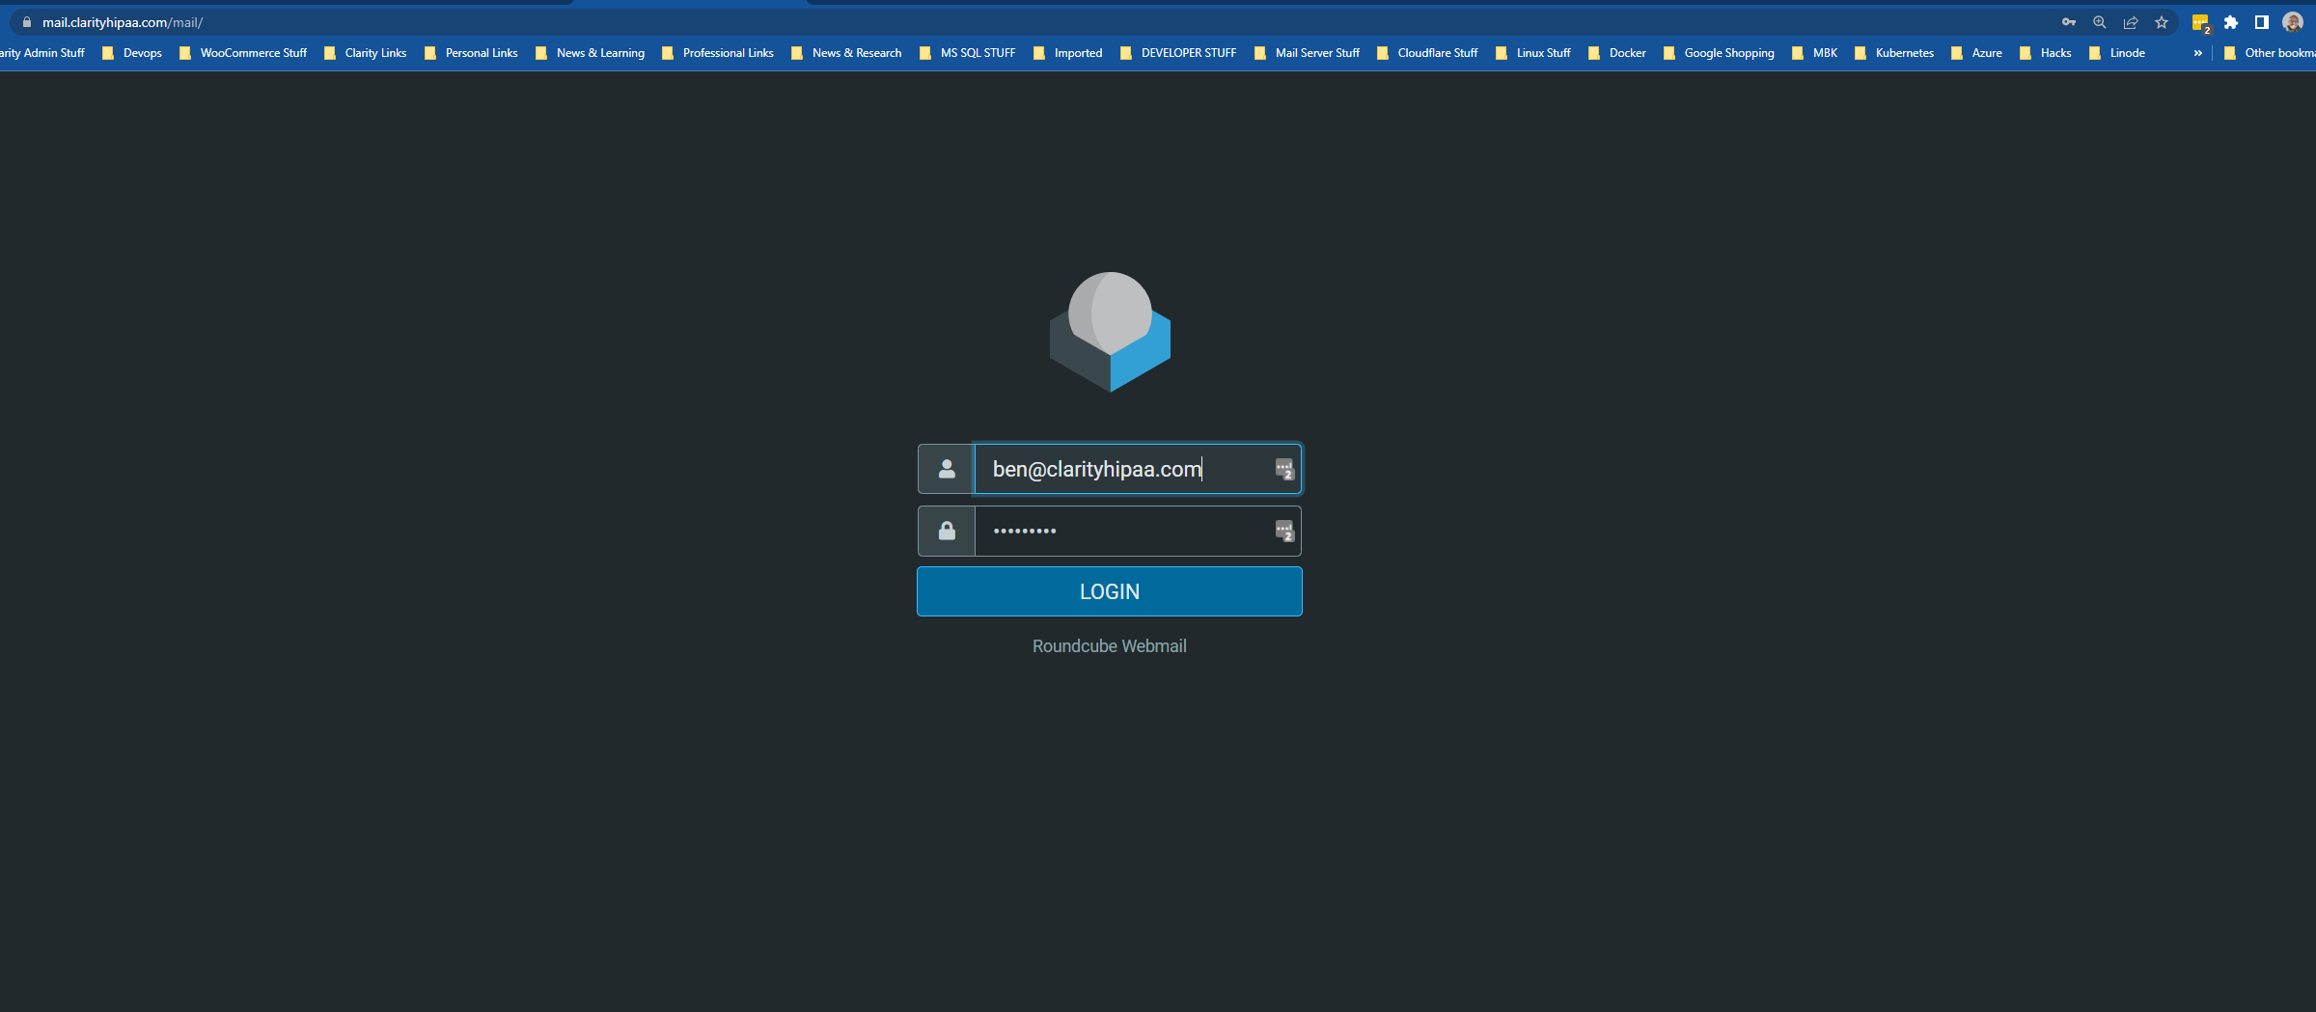The width and height of the screenshot is (2316, 1012).
Task: Click the Roundcube logo
Action: point(1110,332)
